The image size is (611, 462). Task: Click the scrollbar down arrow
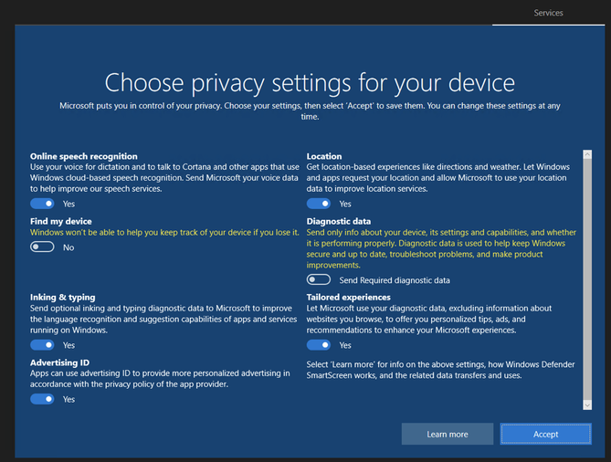pyautogui.click(x=587, y=405)
